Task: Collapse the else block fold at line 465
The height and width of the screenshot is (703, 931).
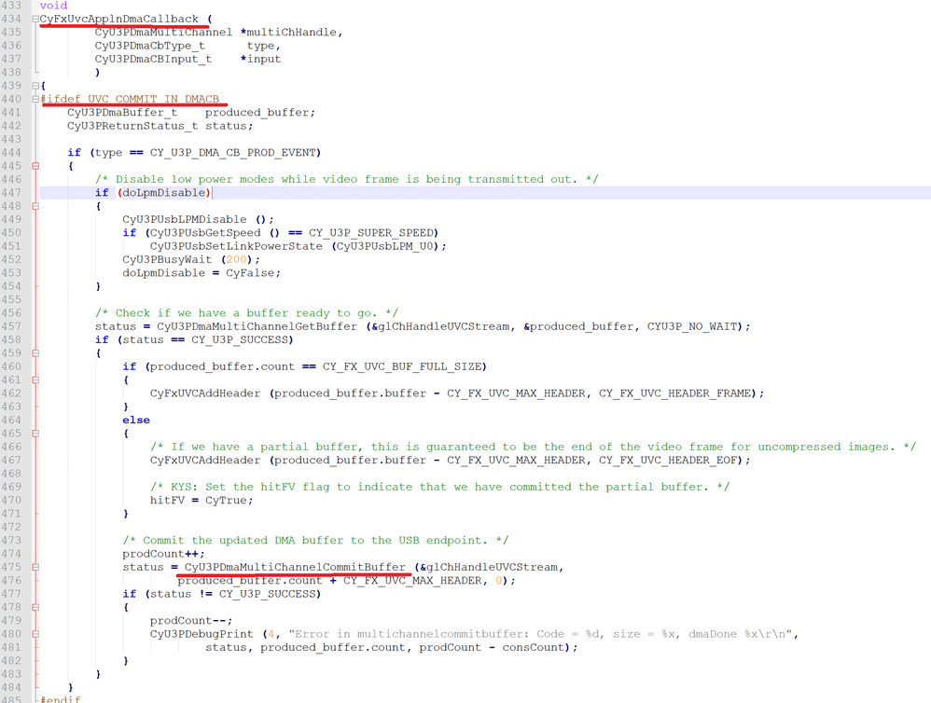Action: pyautogui.click(x=35, y=433)
